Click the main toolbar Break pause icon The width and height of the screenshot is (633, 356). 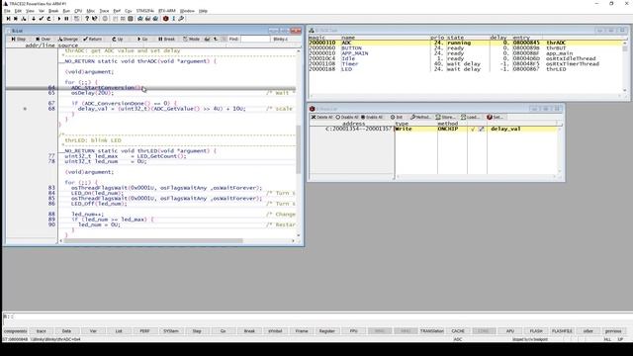(66, 19)
